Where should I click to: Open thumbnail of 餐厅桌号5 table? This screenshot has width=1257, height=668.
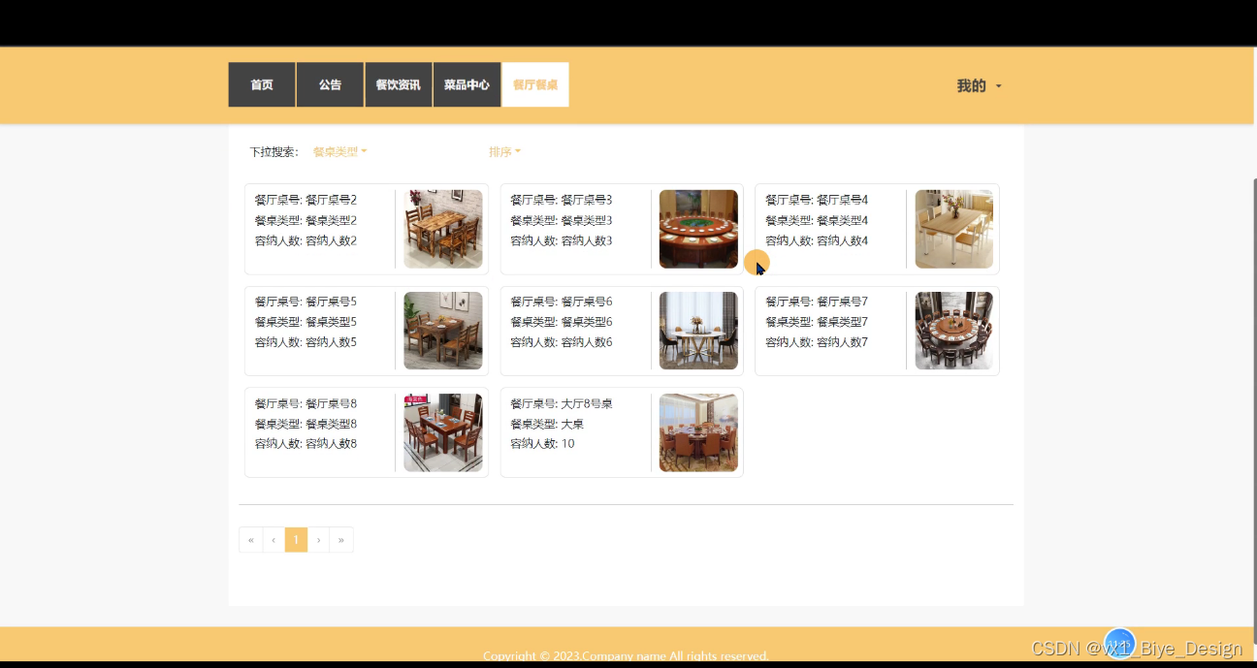(443, 331)
